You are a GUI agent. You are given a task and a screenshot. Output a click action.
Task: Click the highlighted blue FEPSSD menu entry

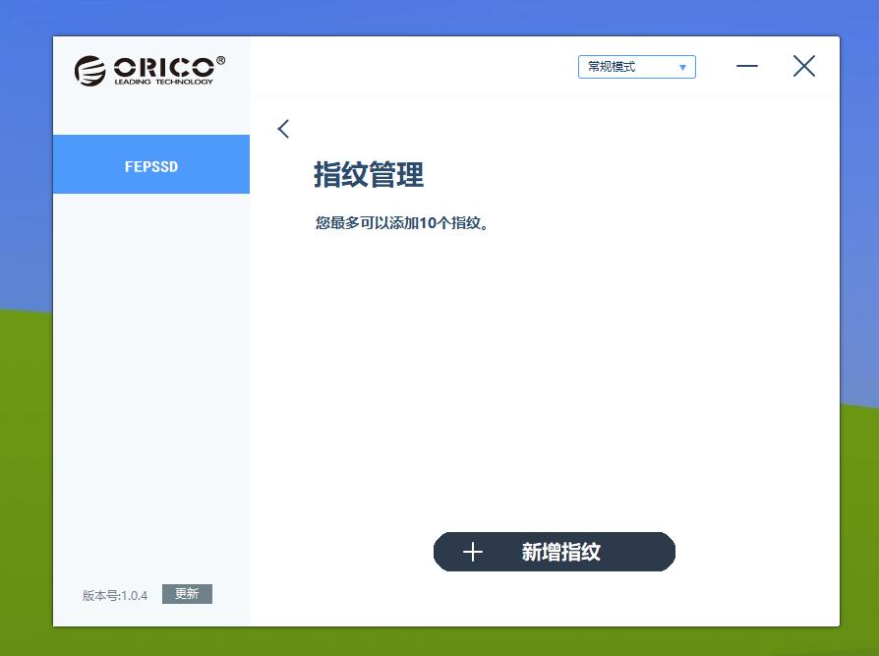point(151,165)
